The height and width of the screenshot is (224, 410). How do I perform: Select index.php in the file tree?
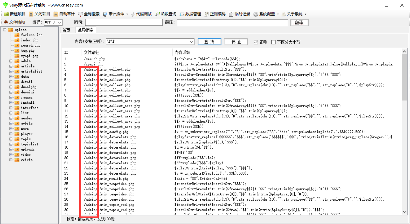click(x=30, y=40)
